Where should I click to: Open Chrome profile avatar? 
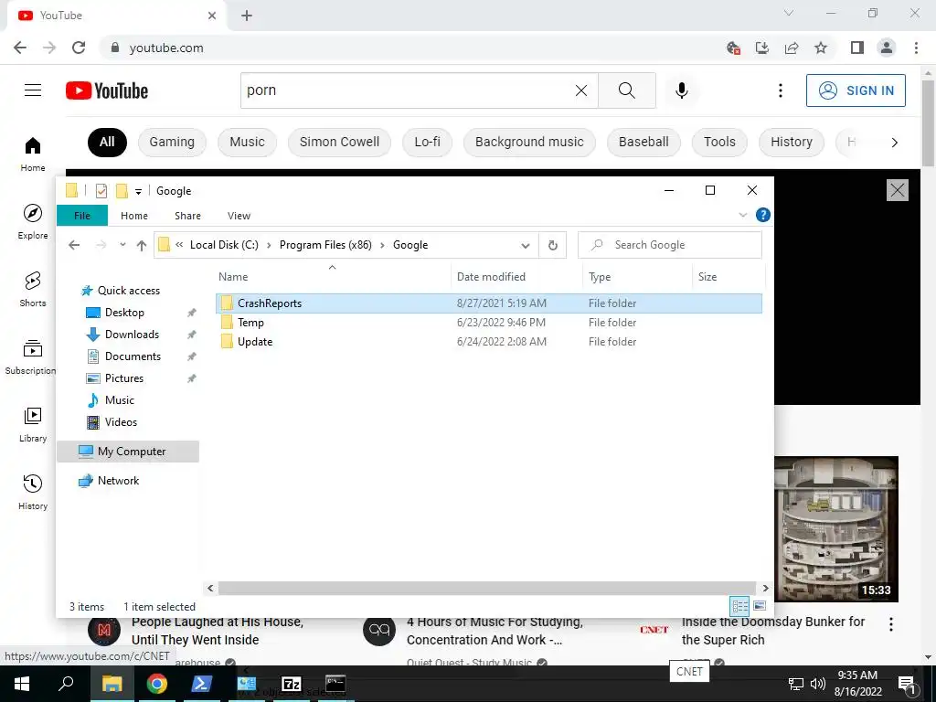point(887,48)
